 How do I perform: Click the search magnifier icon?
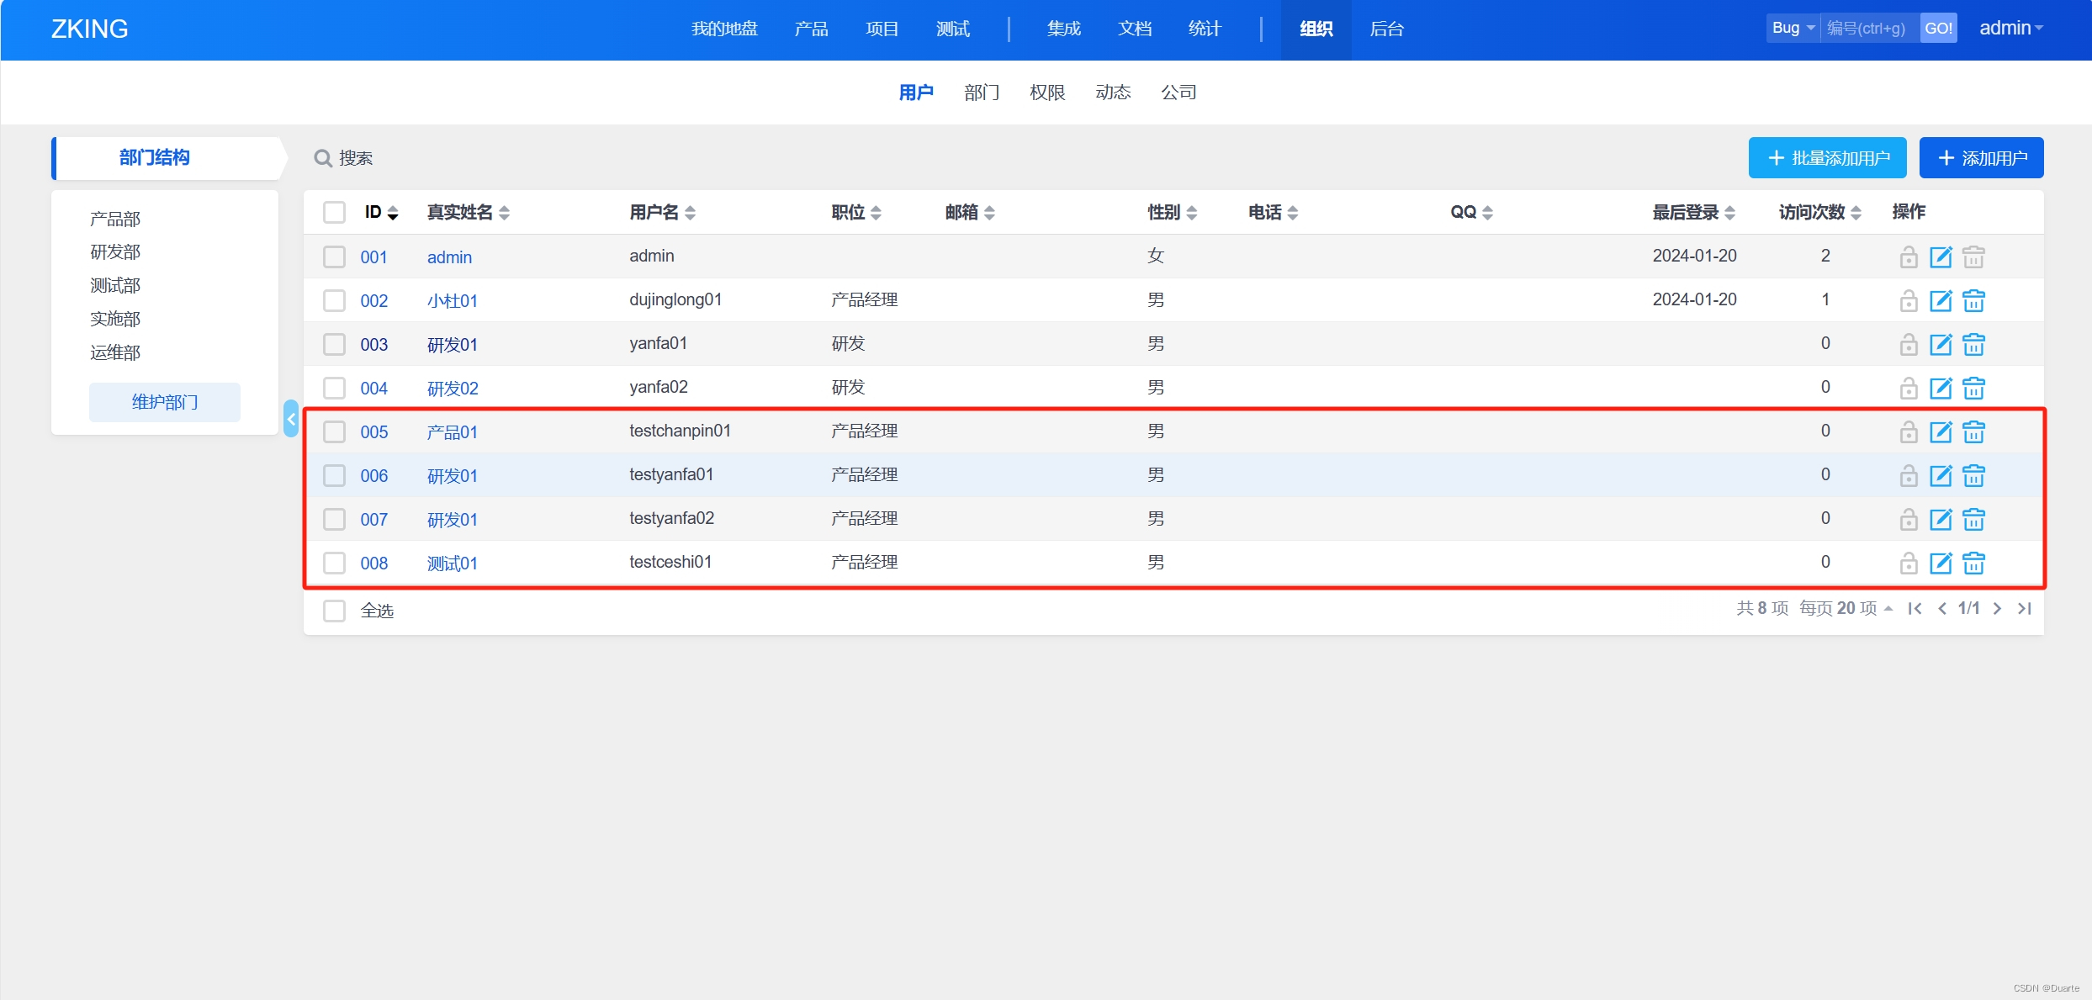(322, 158)
